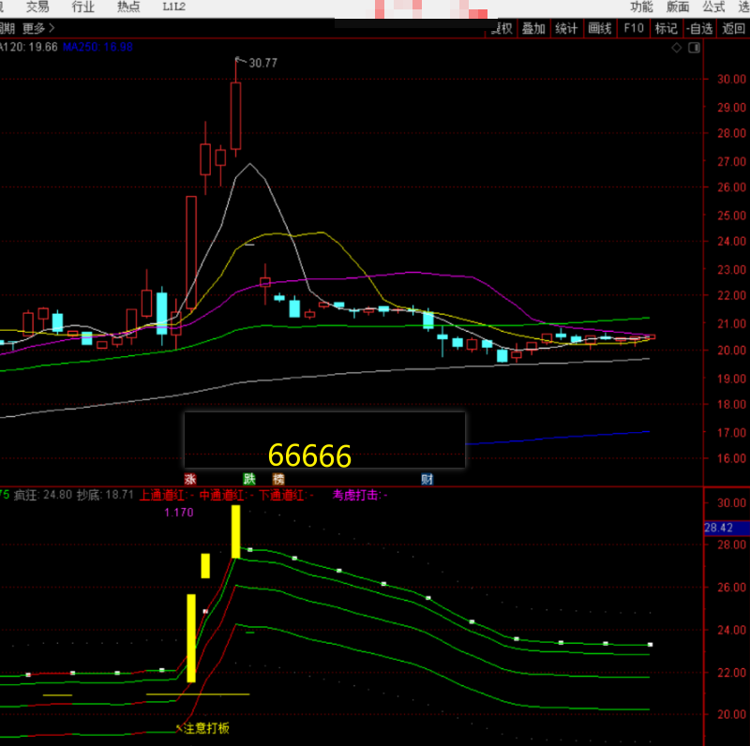Click the 30.77 peak candlestick
The image size is (750, 746).
[x=235, y=115]
